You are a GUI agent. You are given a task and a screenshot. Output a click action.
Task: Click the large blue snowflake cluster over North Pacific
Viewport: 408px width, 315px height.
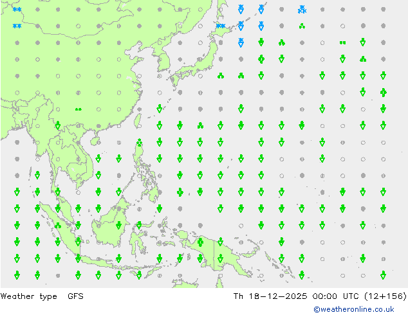click(302, 10)
